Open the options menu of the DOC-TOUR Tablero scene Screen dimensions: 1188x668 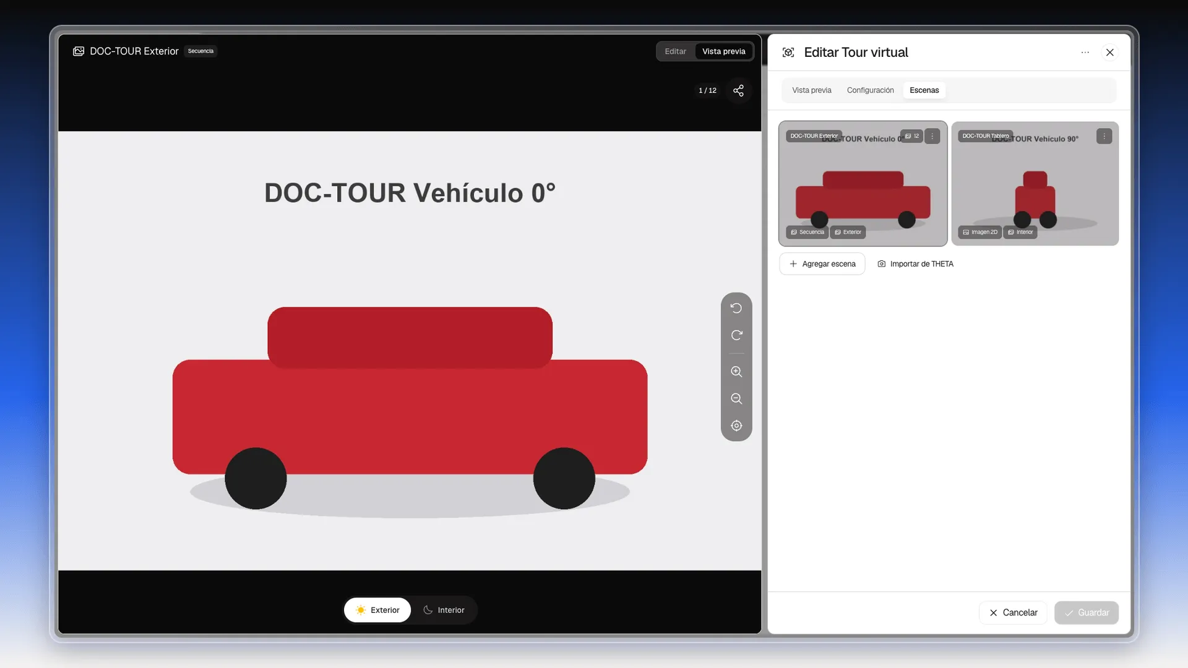[1104, 136]
